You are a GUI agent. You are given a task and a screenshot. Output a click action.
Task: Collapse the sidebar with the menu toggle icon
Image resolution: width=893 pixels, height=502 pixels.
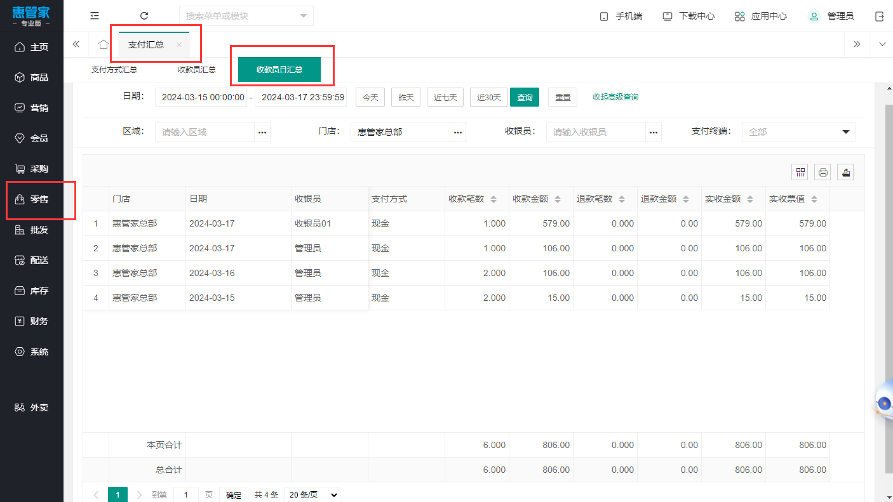[x=95, y=16]
